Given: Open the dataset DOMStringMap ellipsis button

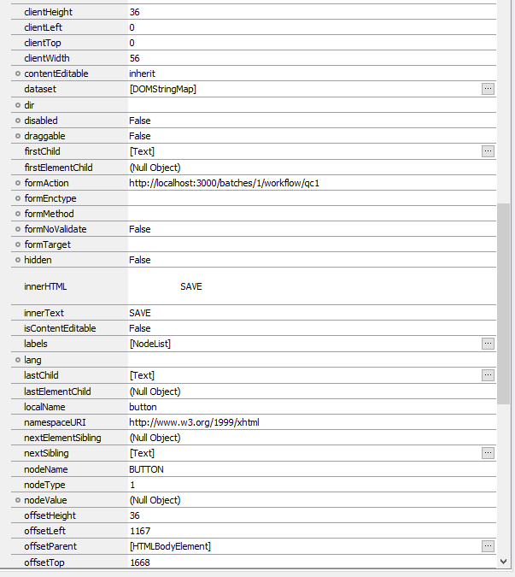Looking at the screenshot, I should (488, 89).
